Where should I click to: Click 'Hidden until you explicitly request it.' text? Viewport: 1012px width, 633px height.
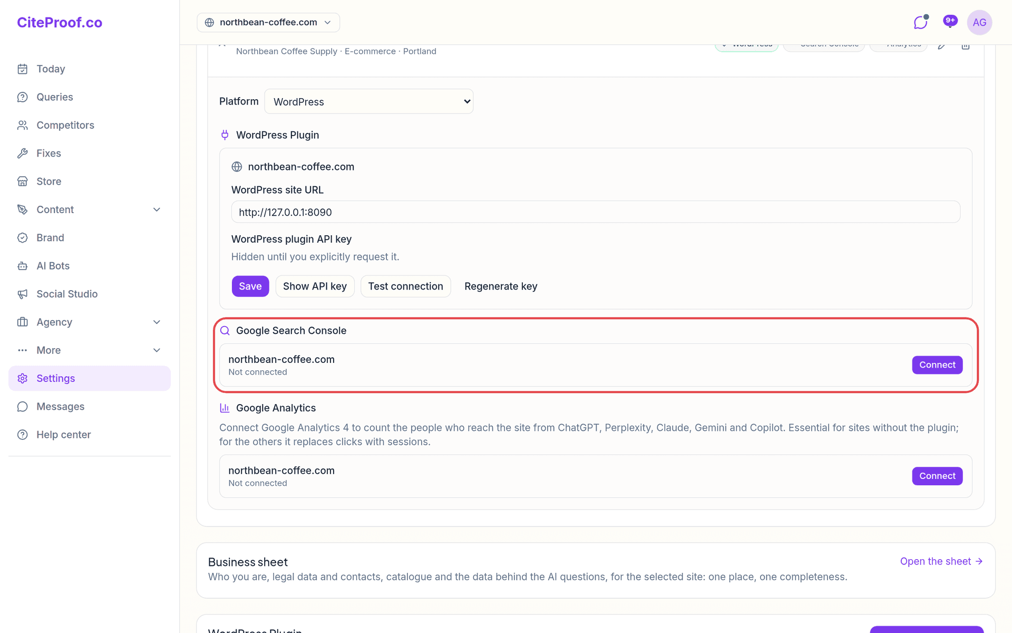click(315, 257)
